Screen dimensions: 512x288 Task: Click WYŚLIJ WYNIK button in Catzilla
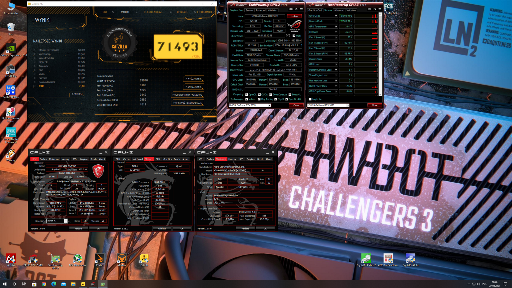pos(193,79)
